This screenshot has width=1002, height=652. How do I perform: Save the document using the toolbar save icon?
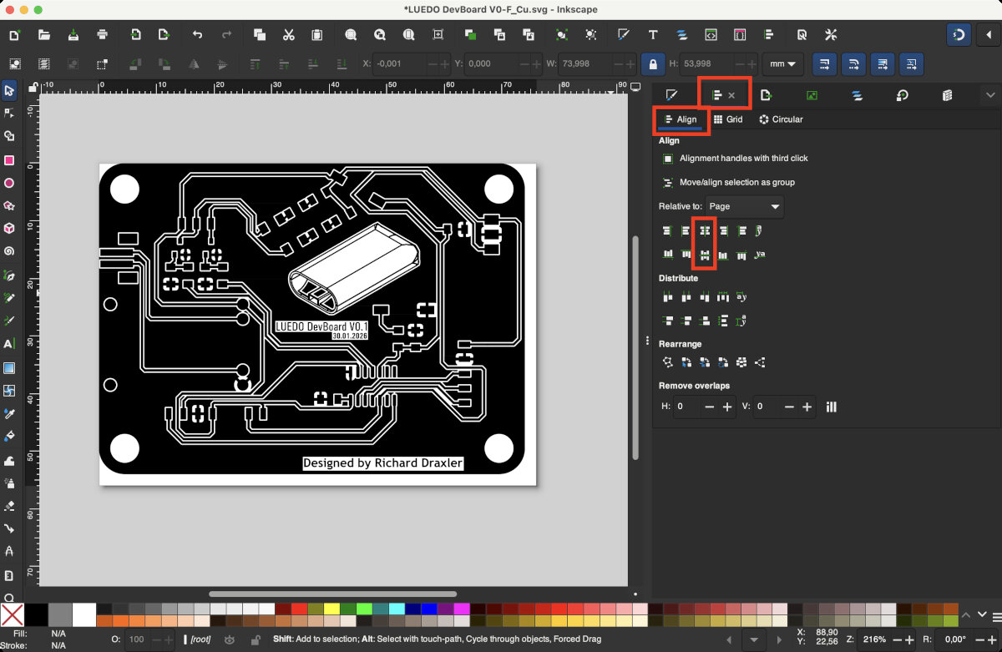click(x=73, y=35)
